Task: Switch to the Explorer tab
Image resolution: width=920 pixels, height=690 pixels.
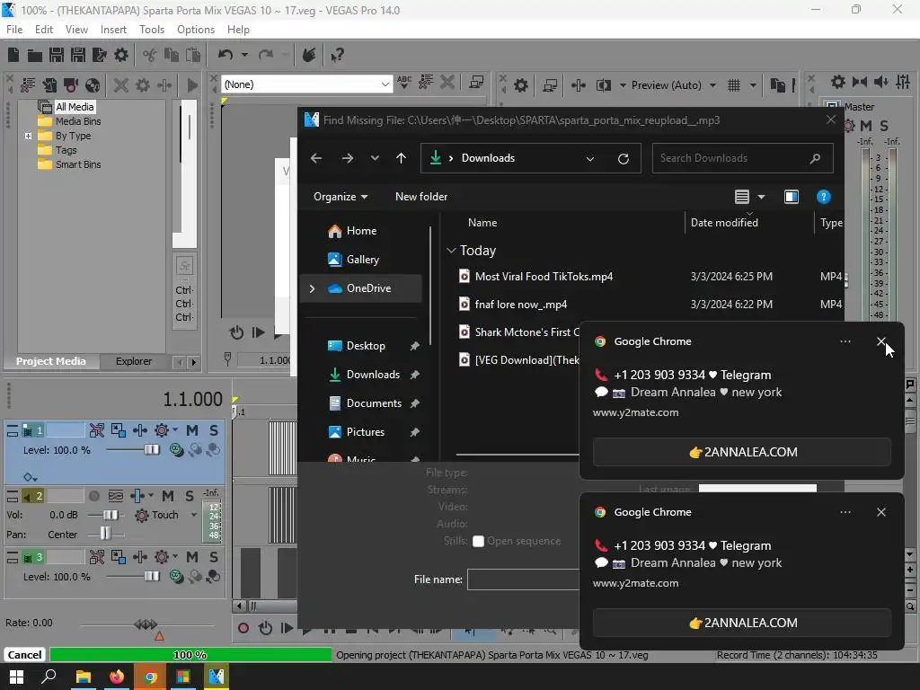Action: coord(134,361)
